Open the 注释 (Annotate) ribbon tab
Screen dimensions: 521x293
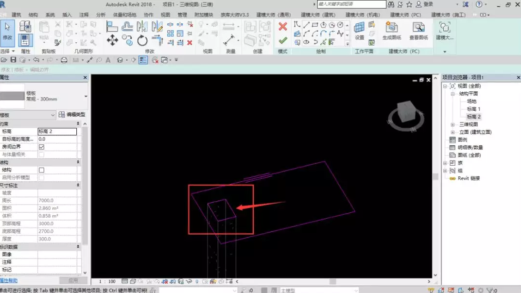tap(84, 15)
